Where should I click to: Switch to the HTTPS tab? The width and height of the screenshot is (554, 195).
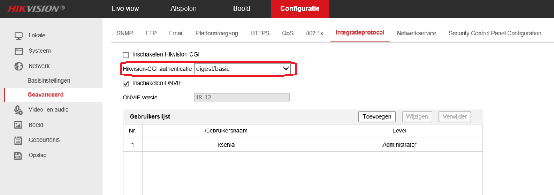point(260,33)
